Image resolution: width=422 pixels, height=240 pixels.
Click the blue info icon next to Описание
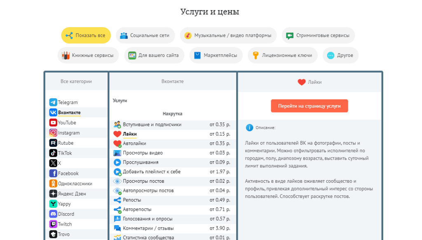tap(249, 128)
